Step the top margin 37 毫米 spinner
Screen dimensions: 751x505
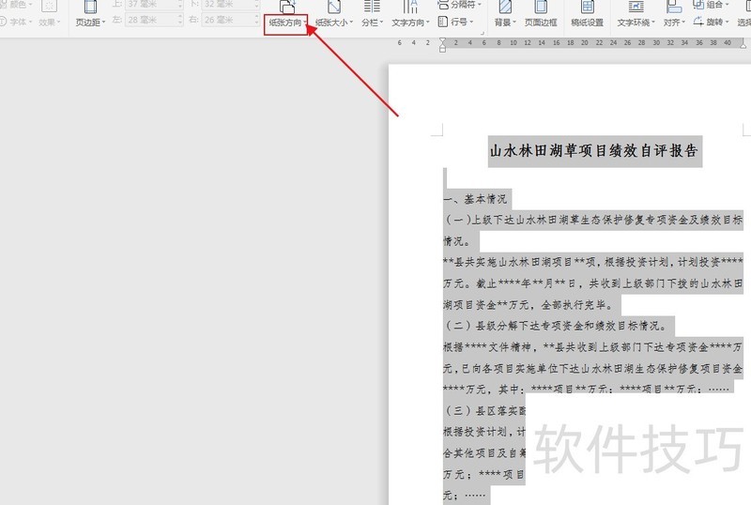[180, 5]
